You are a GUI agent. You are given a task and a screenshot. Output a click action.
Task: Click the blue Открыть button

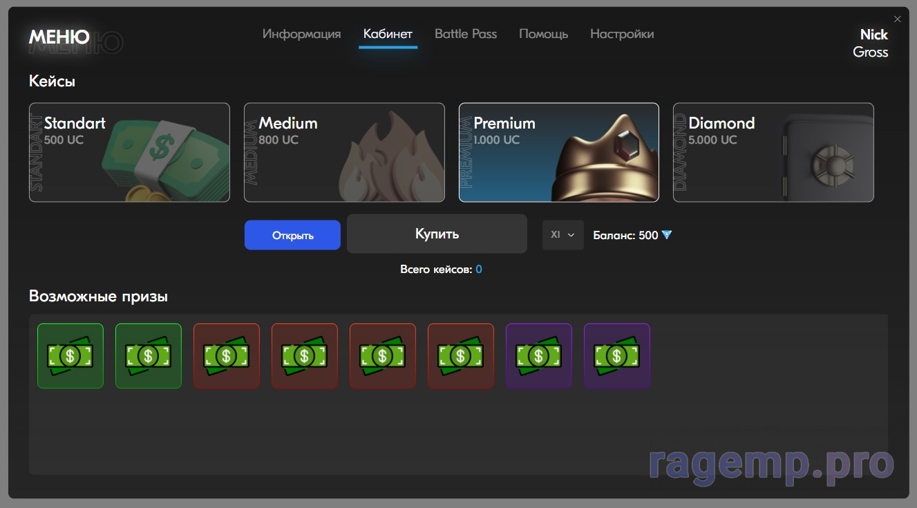(292, 235)
